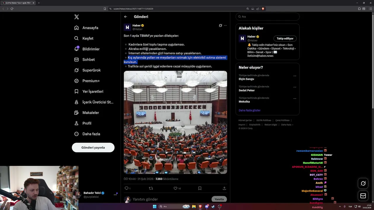
Task: Click Gönderi yayınla button
Action: click(x=93, y=147)
